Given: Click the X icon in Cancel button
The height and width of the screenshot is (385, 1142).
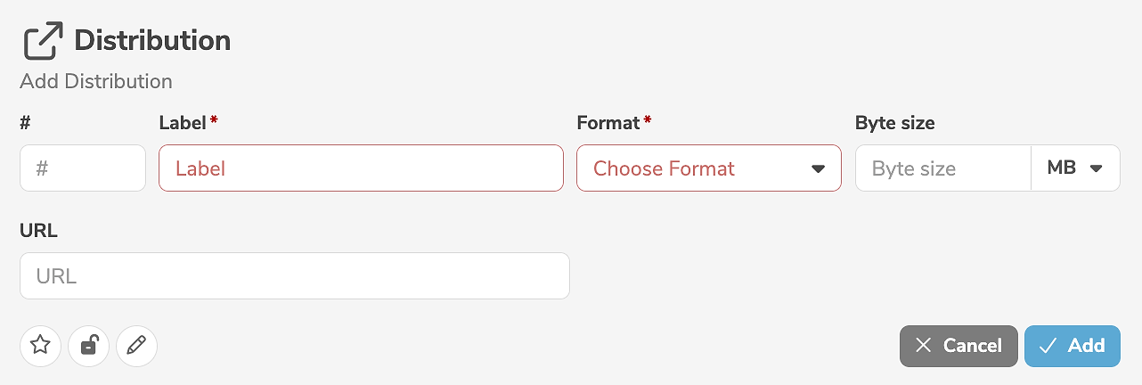Looking at the screenshot, I should pyautogui.click(x=923, y=346).
